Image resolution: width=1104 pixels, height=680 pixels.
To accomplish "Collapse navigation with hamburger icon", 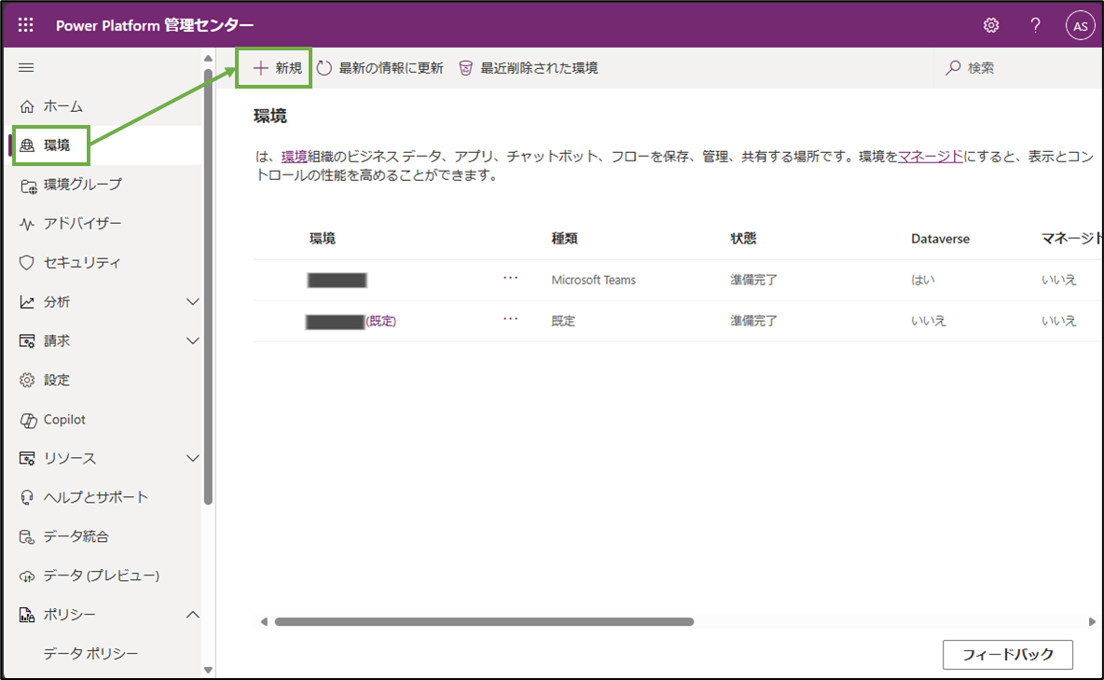I will (26, 68).
